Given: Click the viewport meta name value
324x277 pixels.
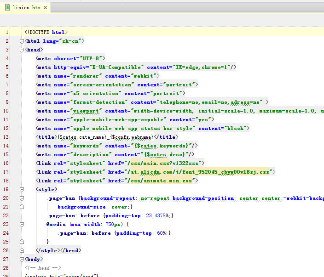Looking at the screenshot, I should tap(86, 111).
